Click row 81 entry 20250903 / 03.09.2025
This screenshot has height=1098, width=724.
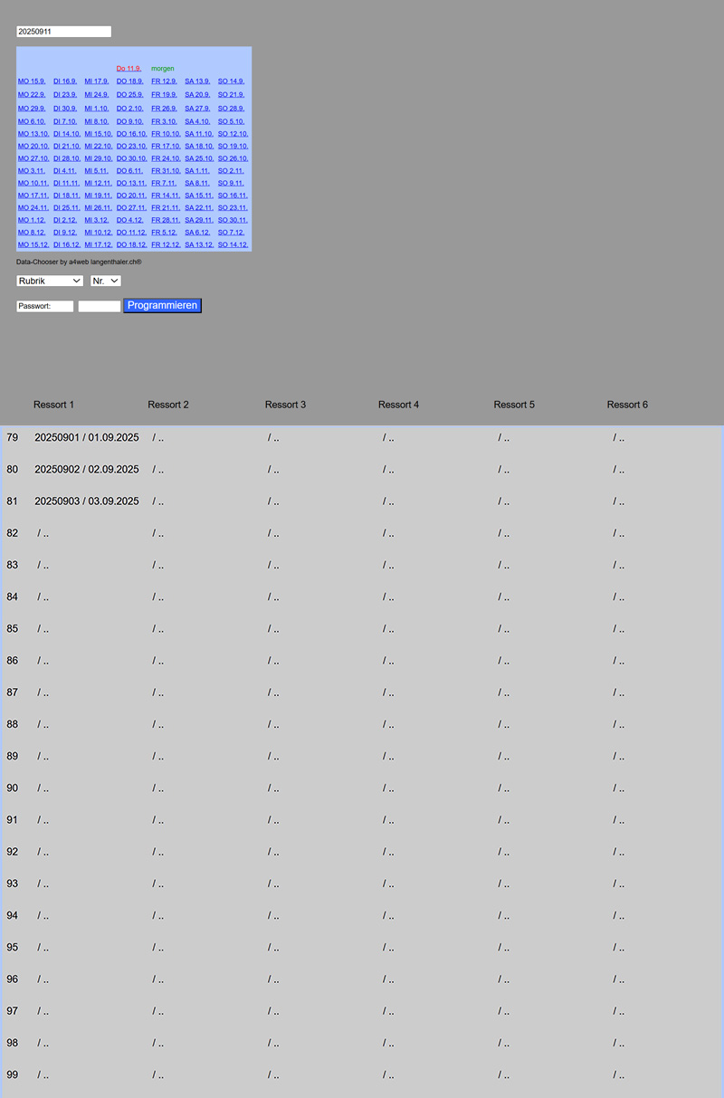[87, 501]
